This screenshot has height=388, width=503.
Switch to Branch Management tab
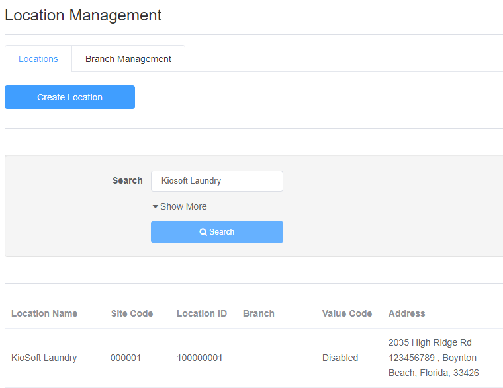(x=128, y=59)
